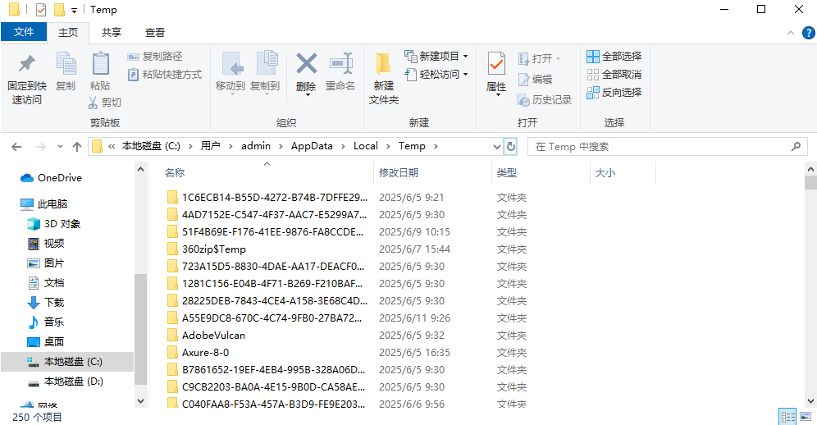Open 3D Objects in the sidebar

(53, 224)
